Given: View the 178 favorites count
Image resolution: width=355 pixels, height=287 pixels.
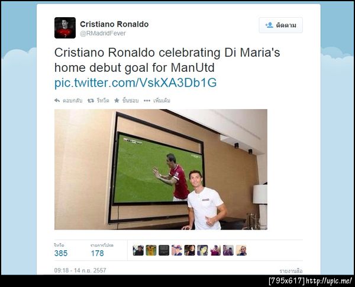Looking at the screenshot, I should point(98,253).
